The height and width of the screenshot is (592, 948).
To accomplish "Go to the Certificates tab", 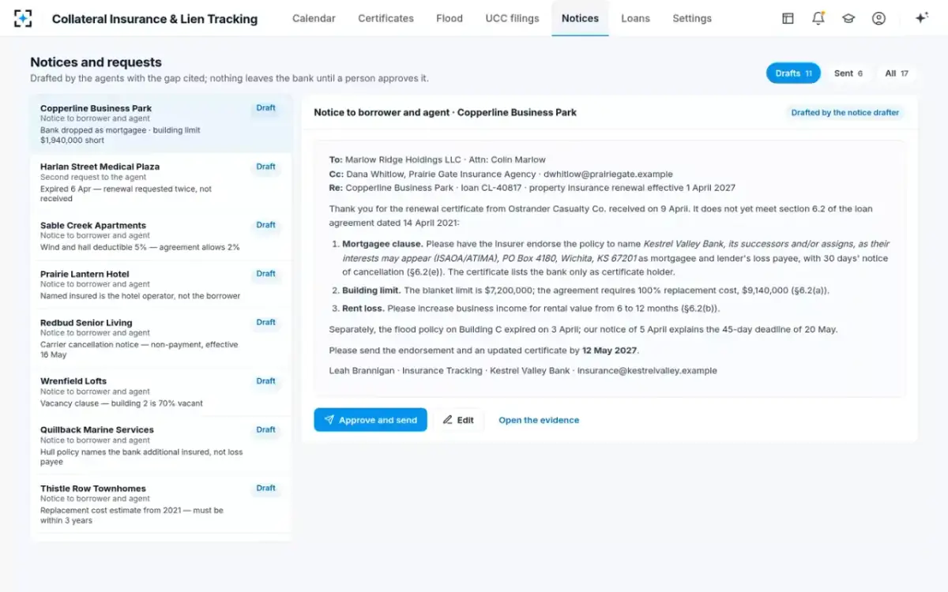I will [x=386, y=18].
